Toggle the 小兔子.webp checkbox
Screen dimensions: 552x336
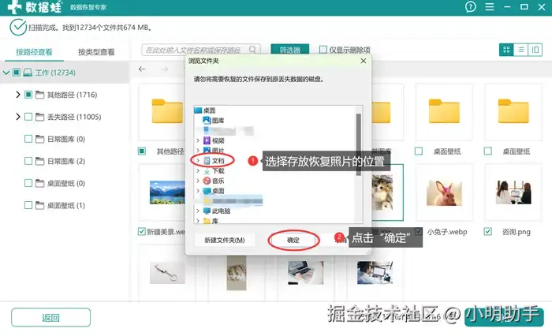point(418,231)
